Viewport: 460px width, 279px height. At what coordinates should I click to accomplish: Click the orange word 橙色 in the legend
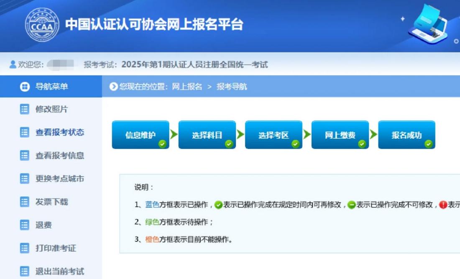click(x=152, y=239)
